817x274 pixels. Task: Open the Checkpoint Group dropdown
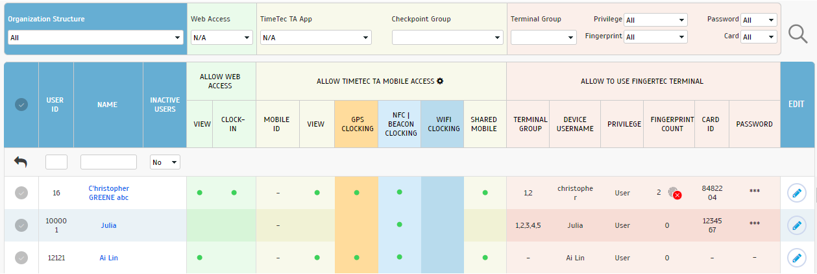pos(448,38)
